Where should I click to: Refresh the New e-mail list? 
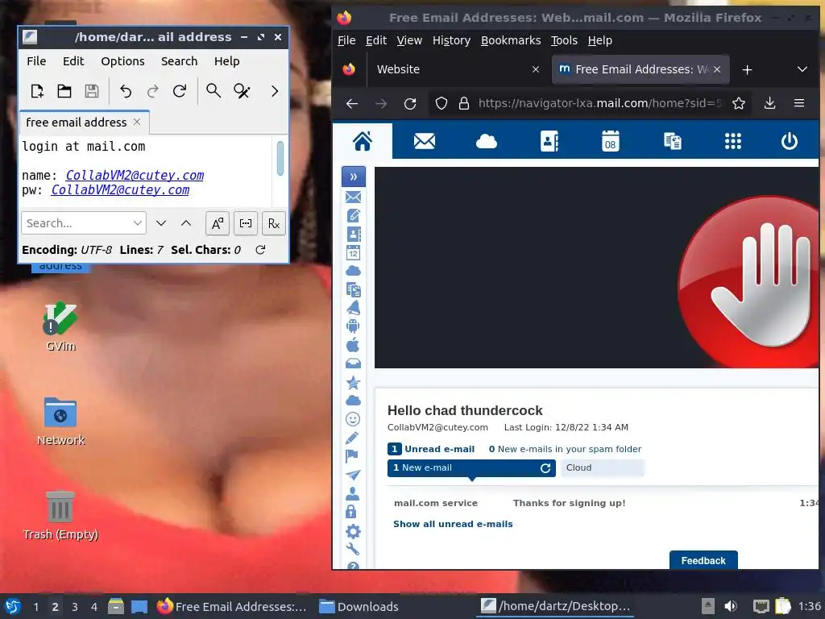[x=545, y=468]
